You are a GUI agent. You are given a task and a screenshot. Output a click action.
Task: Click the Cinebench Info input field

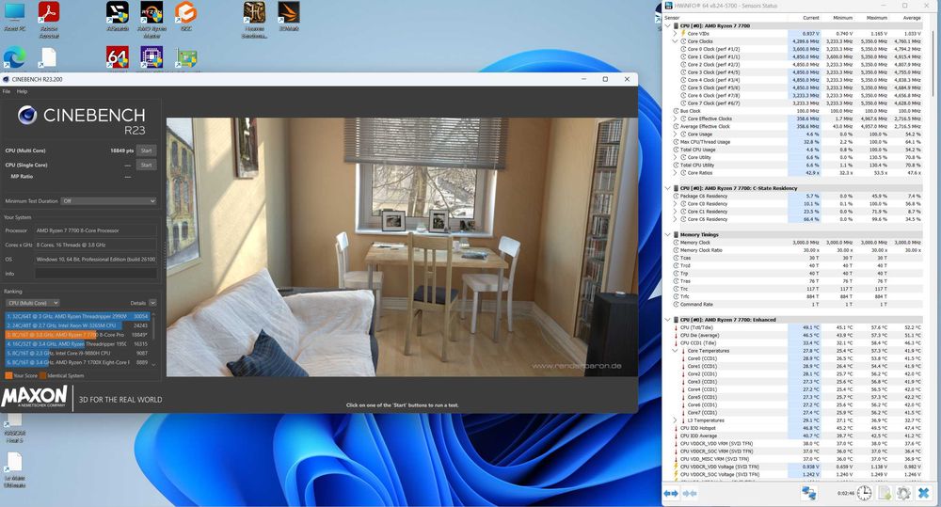[96, 274]
